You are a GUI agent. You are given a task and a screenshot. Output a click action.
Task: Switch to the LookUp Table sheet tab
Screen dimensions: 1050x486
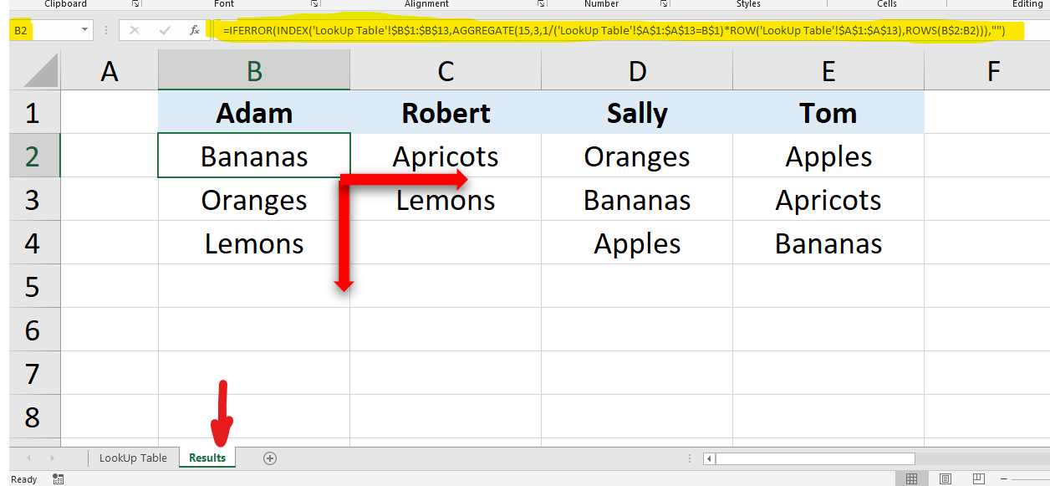(x=133, y=458)
